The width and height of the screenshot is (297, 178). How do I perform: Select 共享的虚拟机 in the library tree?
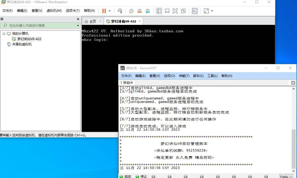22,44
